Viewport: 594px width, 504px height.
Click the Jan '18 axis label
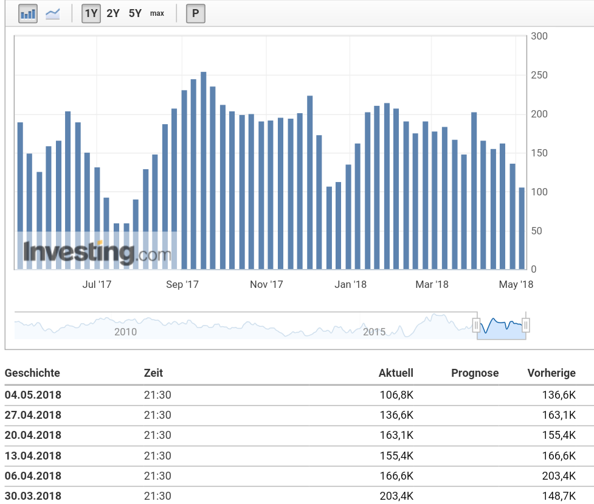point(350,284)
